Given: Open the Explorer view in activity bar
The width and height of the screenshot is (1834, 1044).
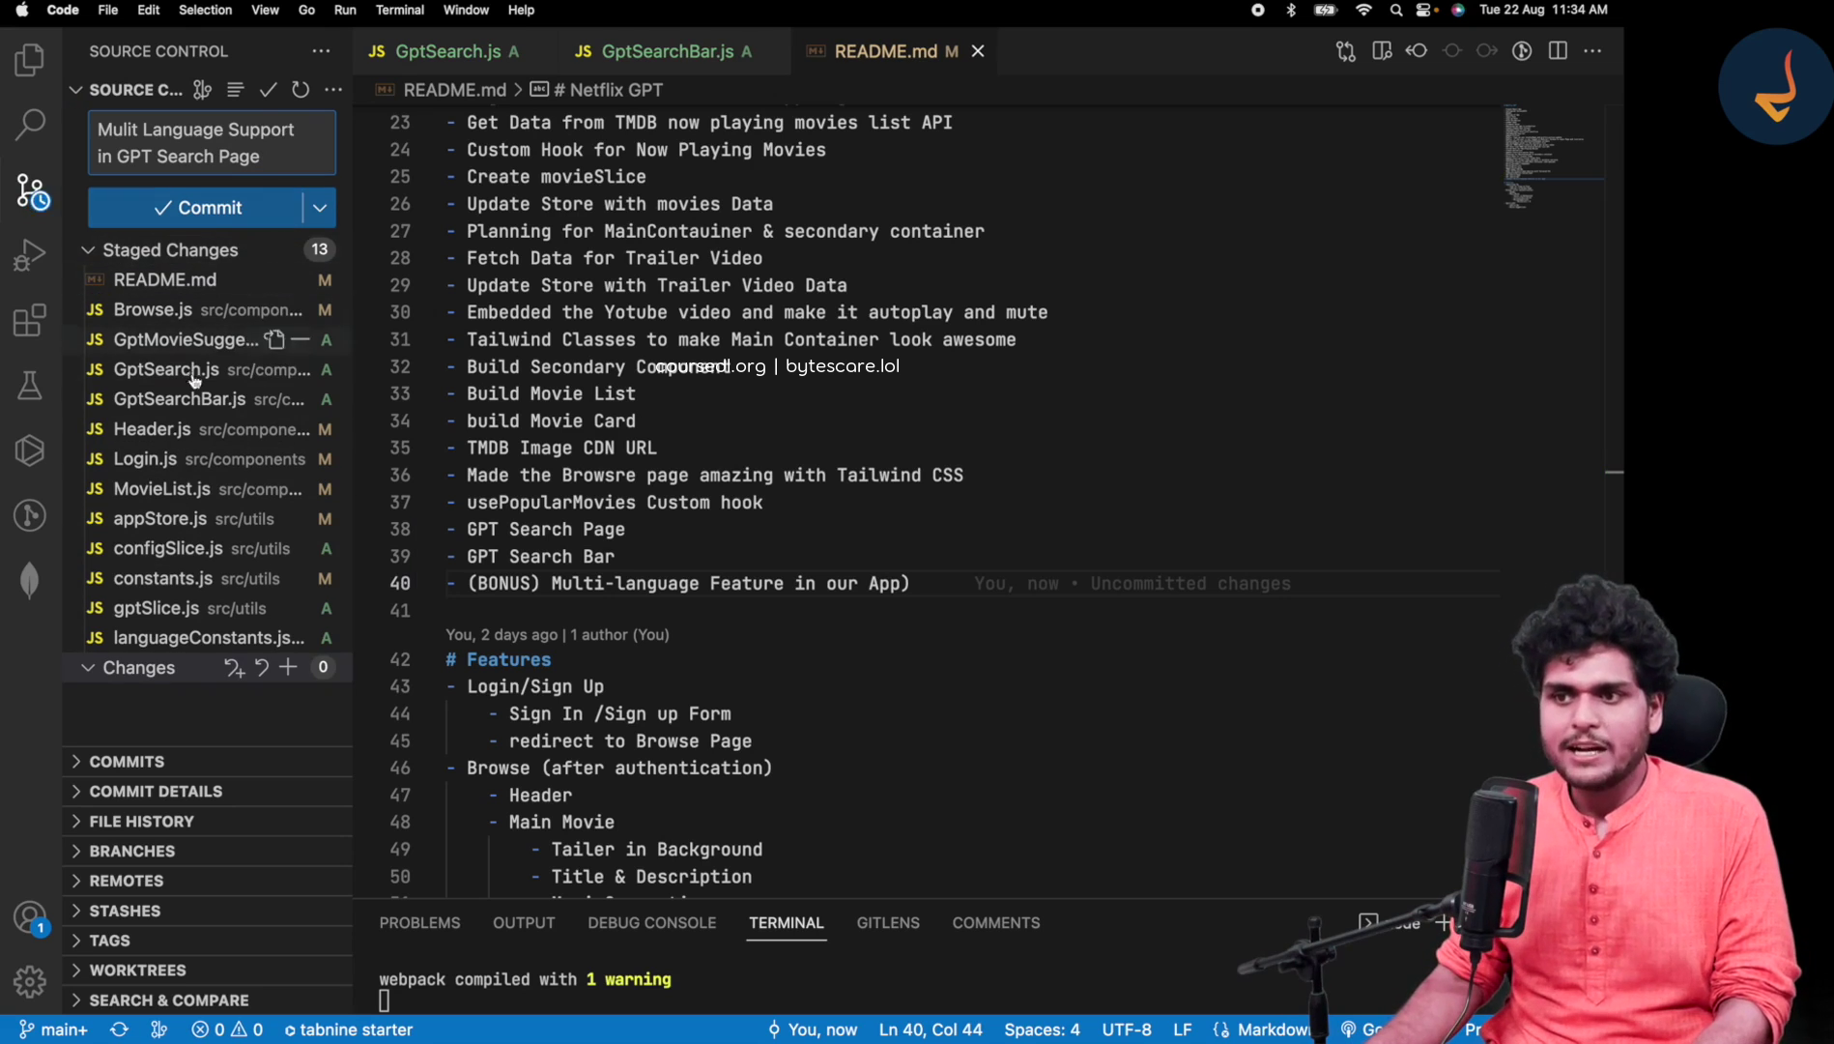Looking at the screenshot, I should pyautogui.click(x=30, y=60).
